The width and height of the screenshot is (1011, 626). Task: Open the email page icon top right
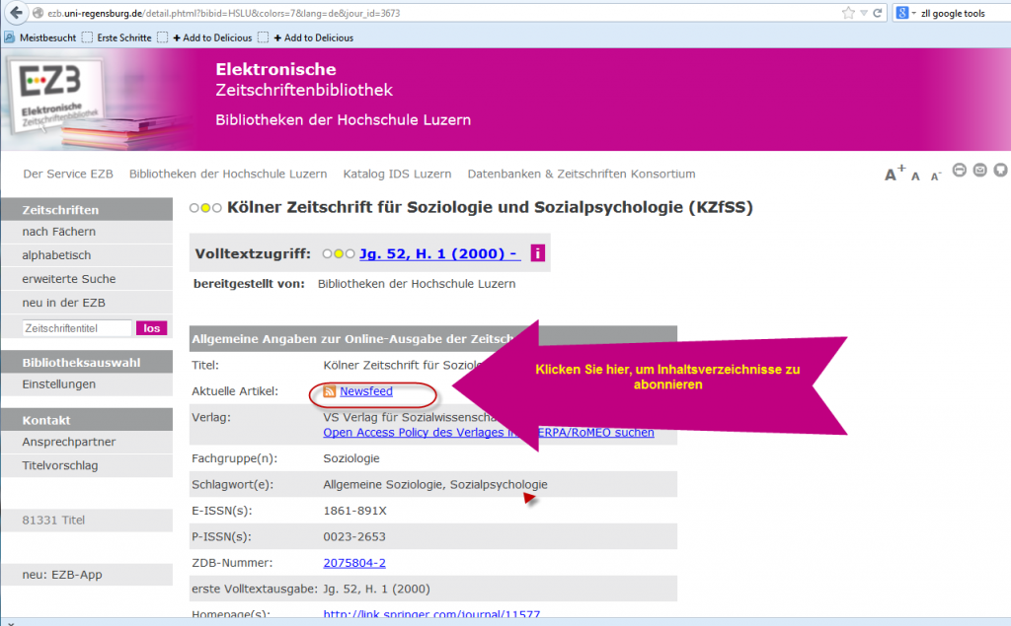click(x=979, y=170)
